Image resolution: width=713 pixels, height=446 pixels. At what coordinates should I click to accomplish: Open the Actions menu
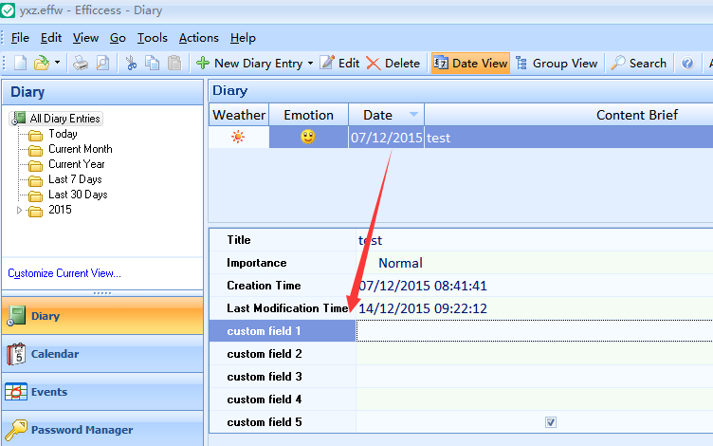198,38
